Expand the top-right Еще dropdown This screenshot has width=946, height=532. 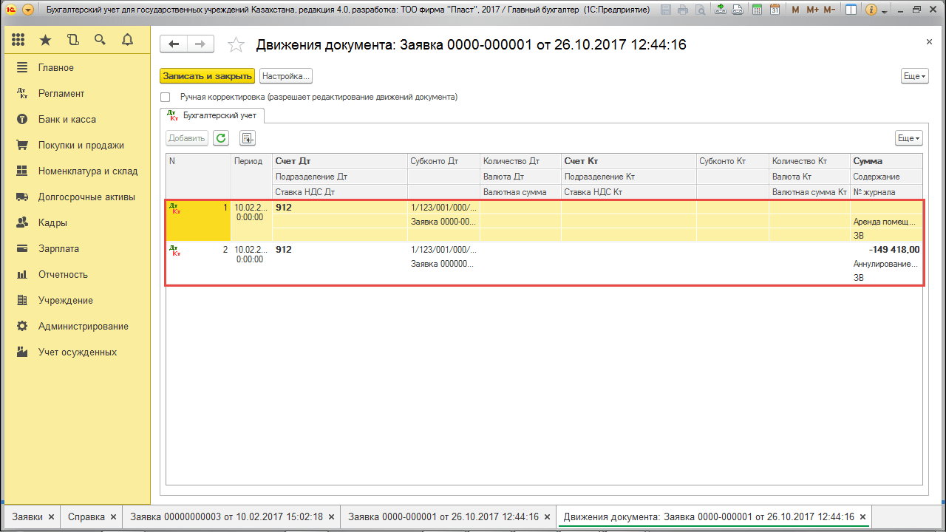click(x=914, y=76)
